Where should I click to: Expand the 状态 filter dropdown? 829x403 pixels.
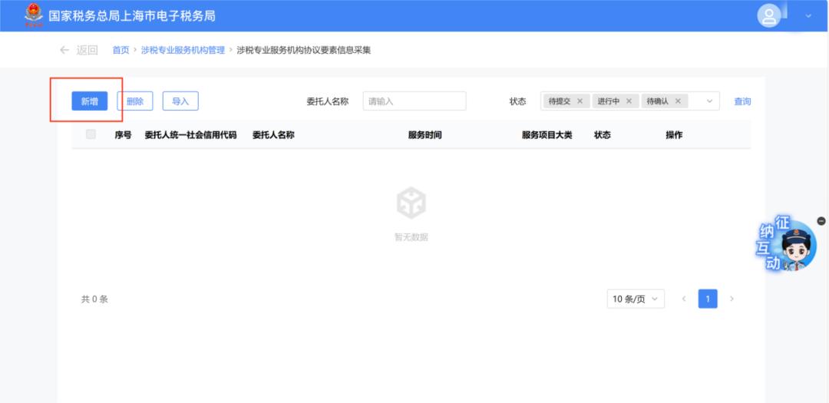(709, 101)
